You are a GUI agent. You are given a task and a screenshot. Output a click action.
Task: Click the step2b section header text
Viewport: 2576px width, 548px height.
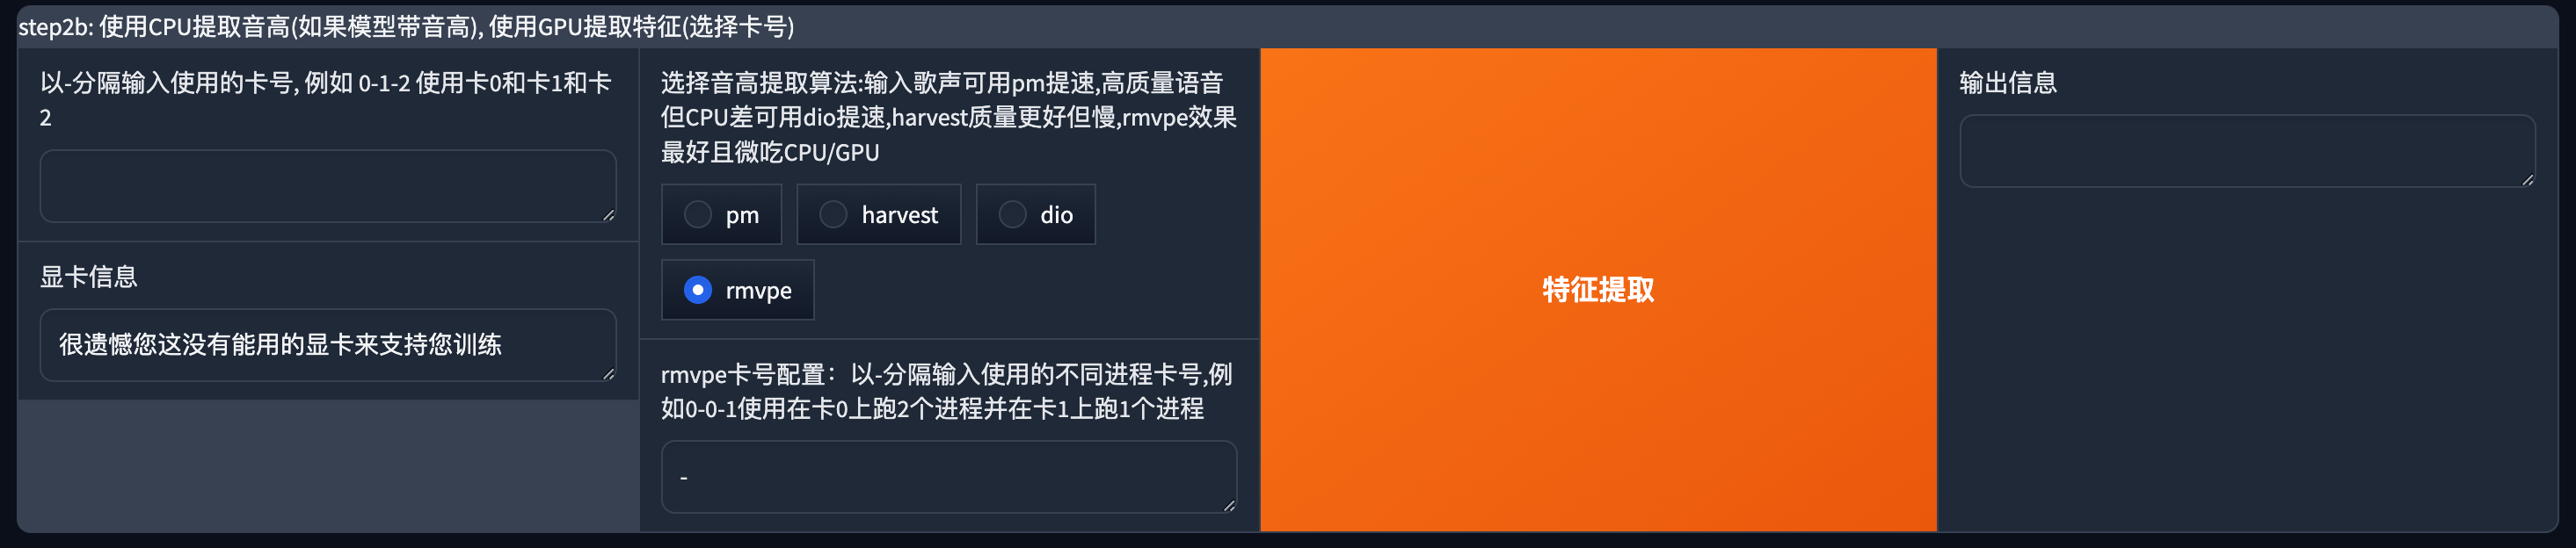coord(406,27)
